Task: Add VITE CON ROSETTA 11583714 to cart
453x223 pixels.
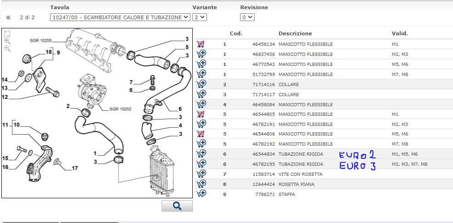Action: click(x=201, y=174)
